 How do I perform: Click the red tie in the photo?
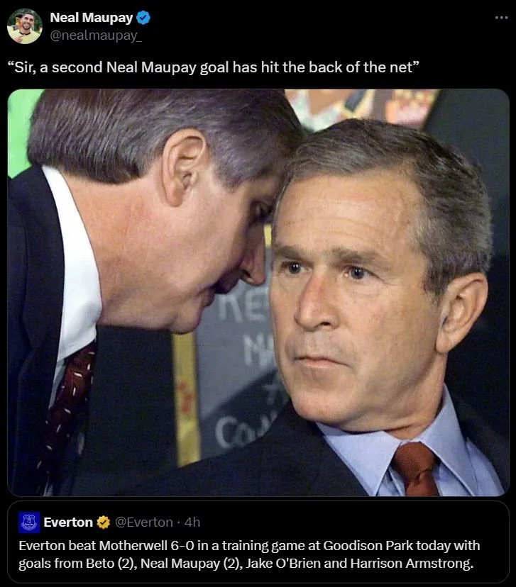click(x=415, y=469)
